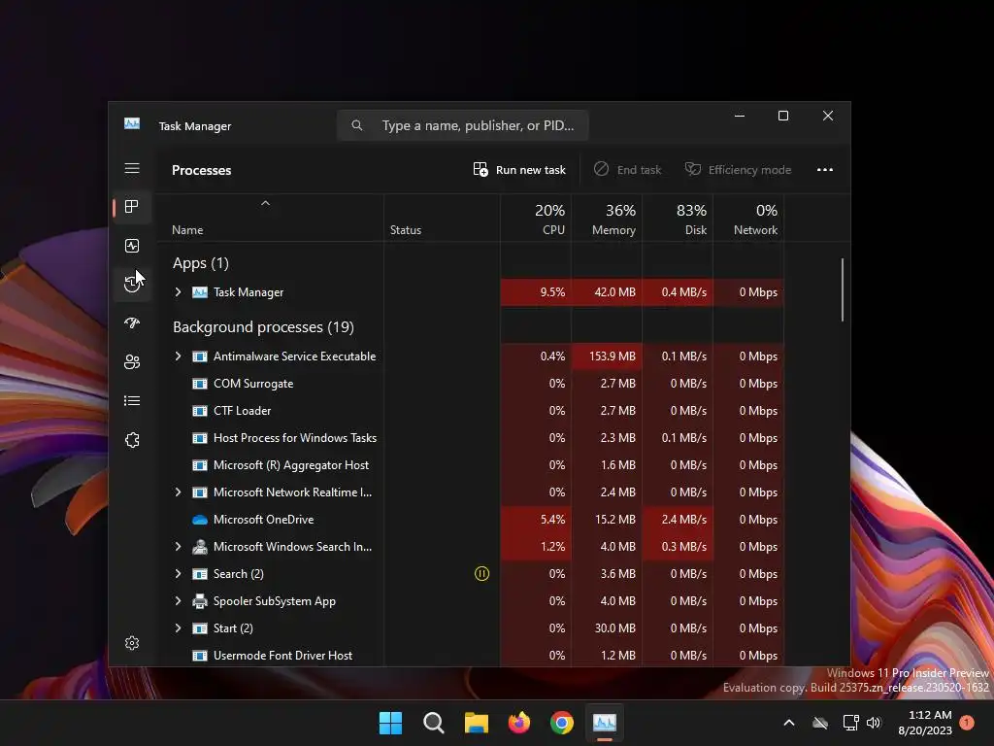The height and width of the screenshot is (746, 994).
Task: Click Task Manager taskbar icon
Action: [604, 723]
